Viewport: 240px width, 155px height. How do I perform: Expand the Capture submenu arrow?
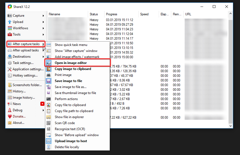43,16
